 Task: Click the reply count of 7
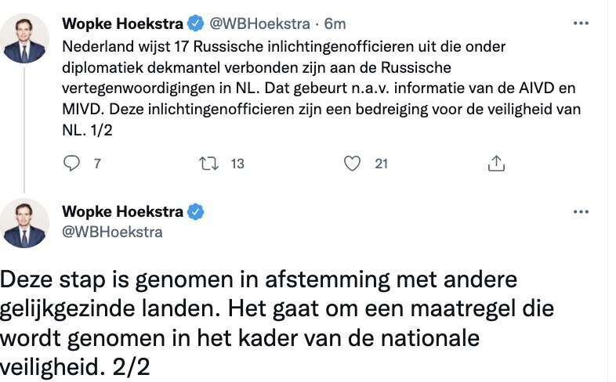pyautogui.click(x=97, y=164)
